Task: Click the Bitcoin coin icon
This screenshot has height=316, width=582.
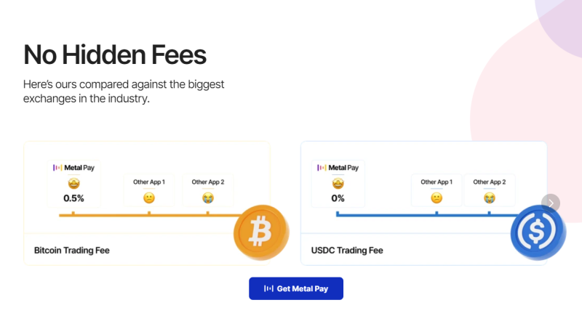Action: (261, 232)
